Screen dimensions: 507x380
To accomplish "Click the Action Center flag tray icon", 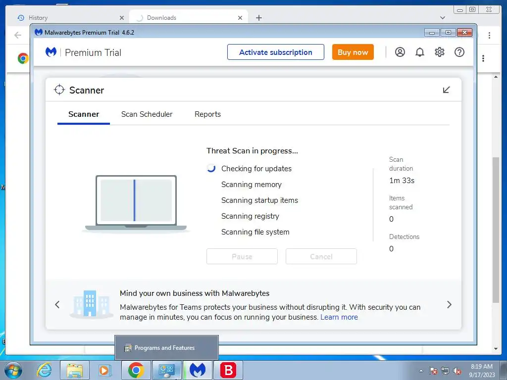I will (x=433, y=371).
